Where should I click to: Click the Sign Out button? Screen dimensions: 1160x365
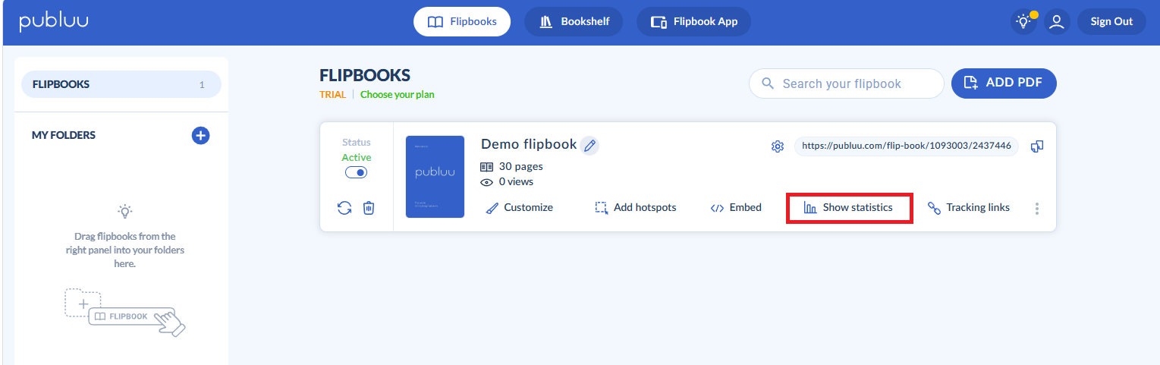tap(1111, 22)
